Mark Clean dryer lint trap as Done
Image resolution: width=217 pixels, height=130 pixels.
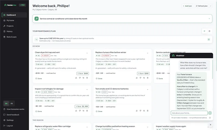pyautogui.click(x=39, y=78)
